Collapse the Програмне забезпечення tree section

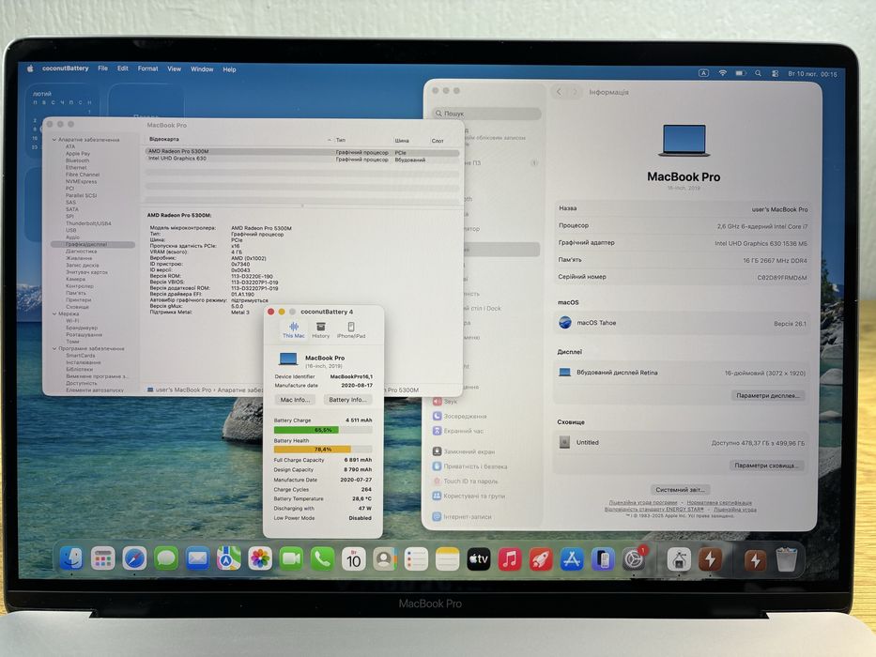(x=54, y=348)
